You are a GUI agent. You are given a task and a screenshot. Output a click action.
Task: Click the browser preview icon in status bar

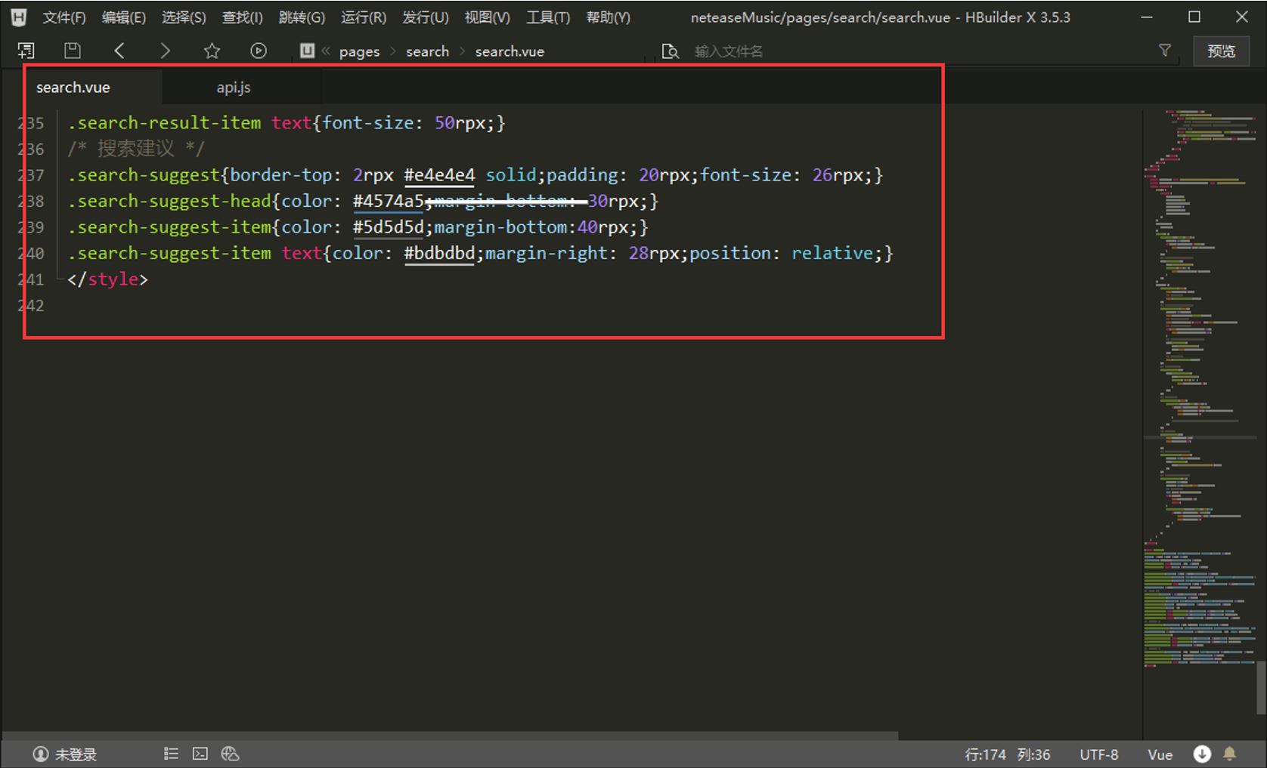(x=230, y=754)
